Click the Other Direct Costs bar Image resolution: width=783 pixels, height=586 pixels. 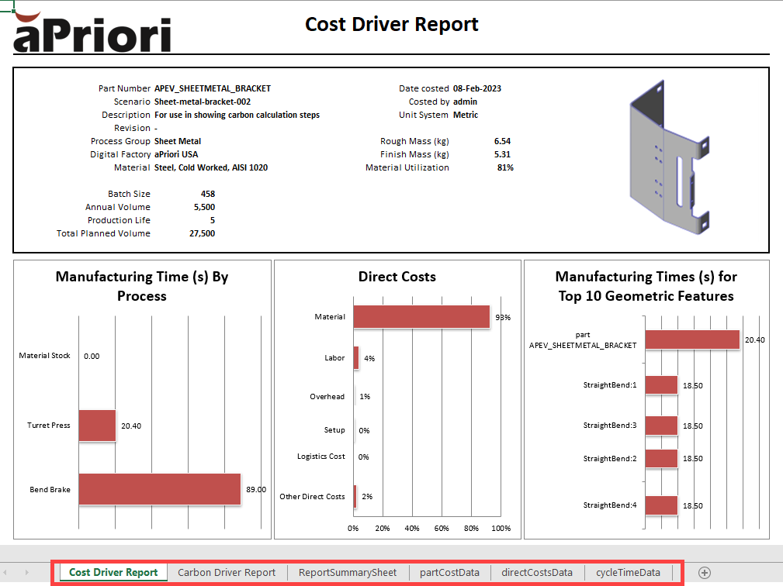click(x=355, y=496)
